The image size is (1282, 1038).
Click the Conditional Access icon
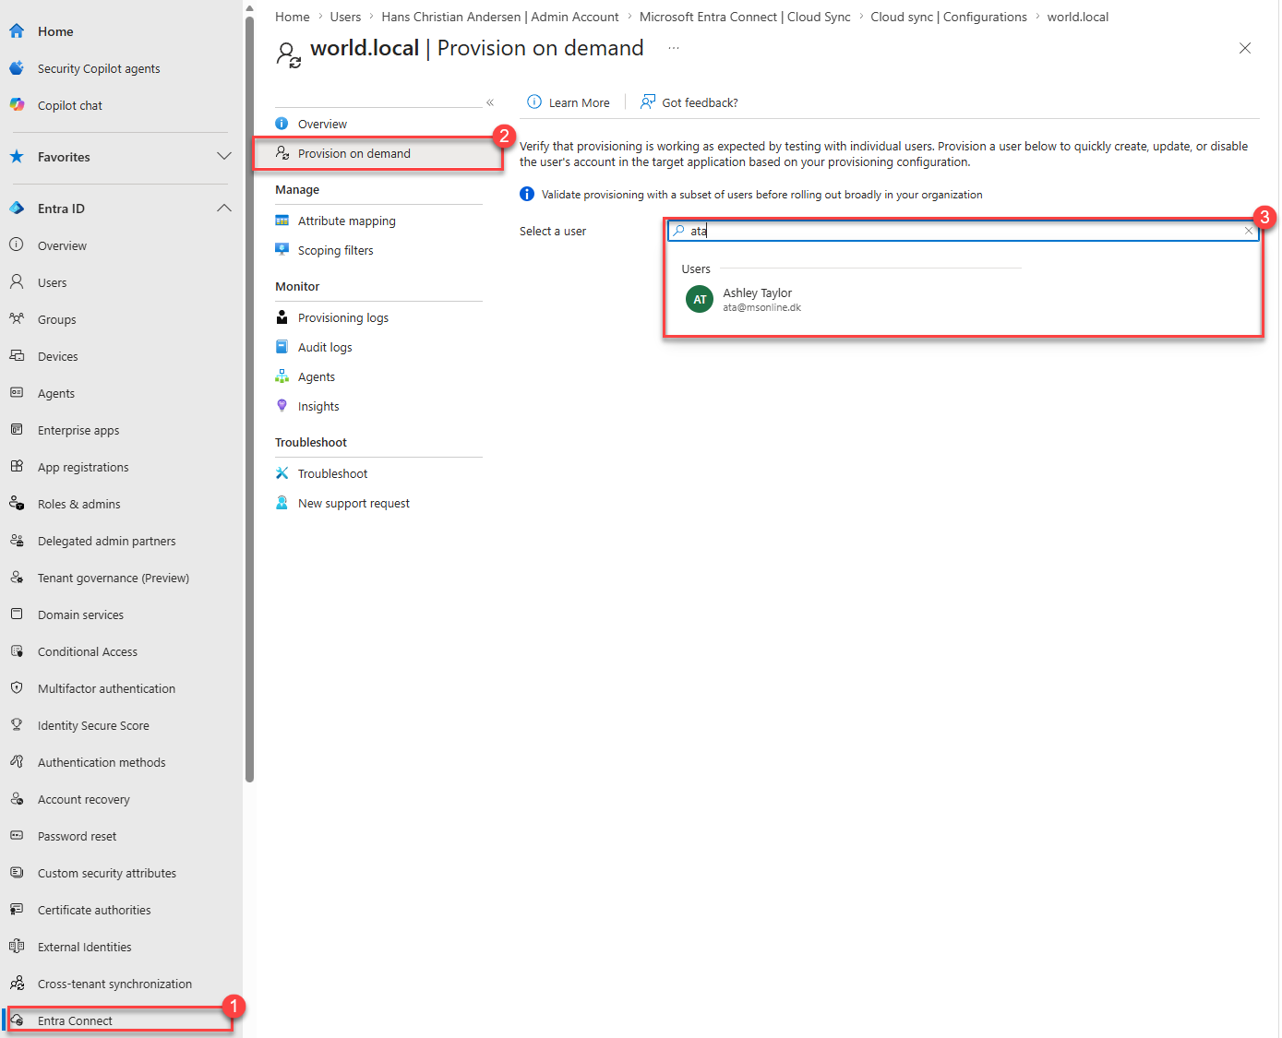pyautogui.click(x=17, y=651)
